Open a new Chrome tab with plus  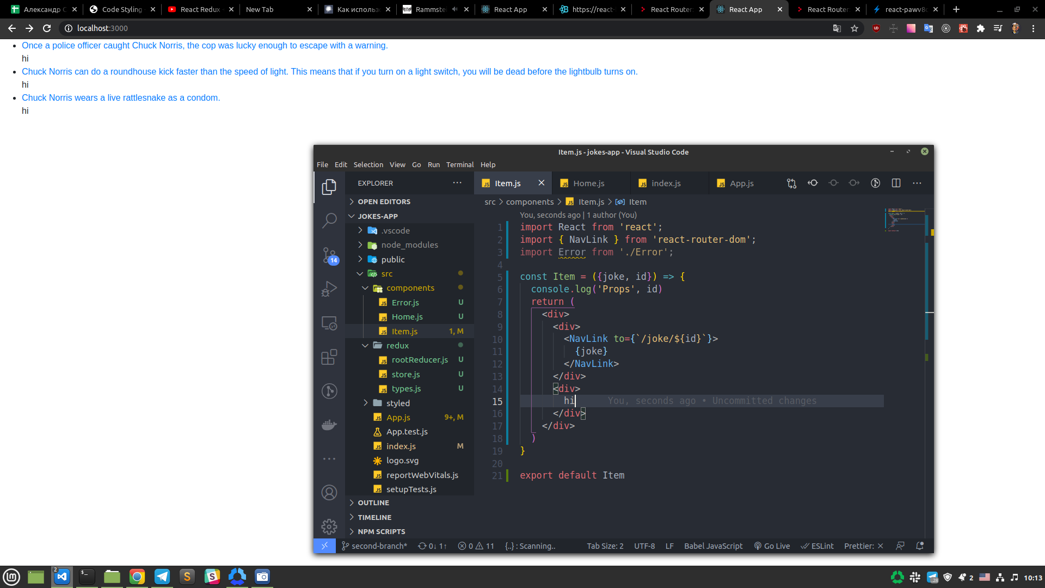(956, 9)
